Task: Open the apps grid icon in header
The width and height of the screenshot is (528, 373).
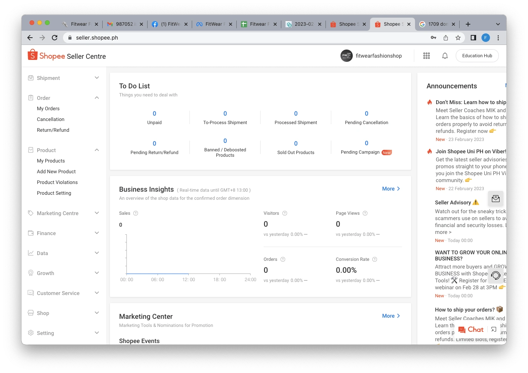Action: (427, 56)
